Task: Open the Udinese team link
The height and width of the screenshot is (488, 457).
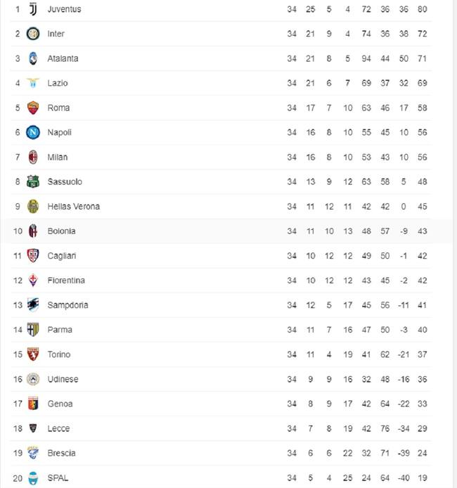Action: click(63, 379)
